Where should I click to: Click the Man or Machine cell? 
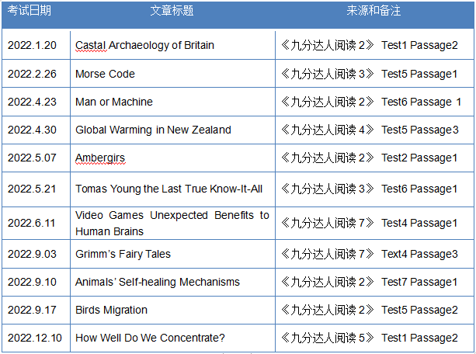click(172, 102)
